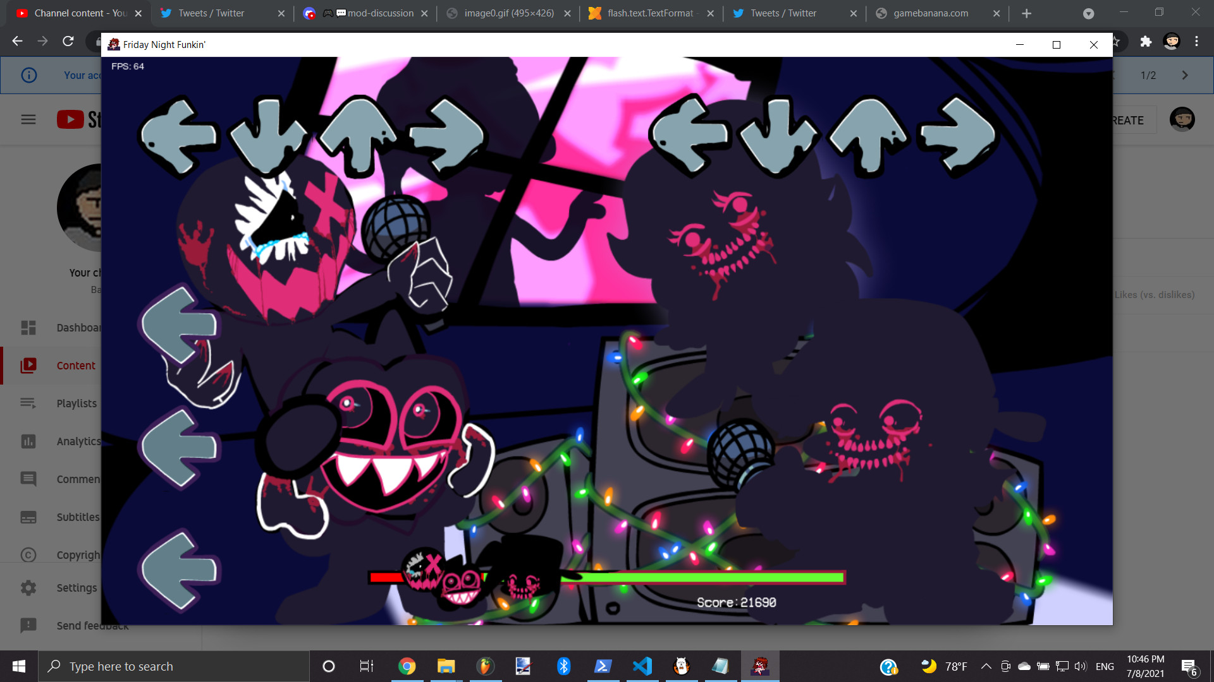Click the Score: 21690 text
This screenshot has height=682, width=1214.
pos(737,602)
